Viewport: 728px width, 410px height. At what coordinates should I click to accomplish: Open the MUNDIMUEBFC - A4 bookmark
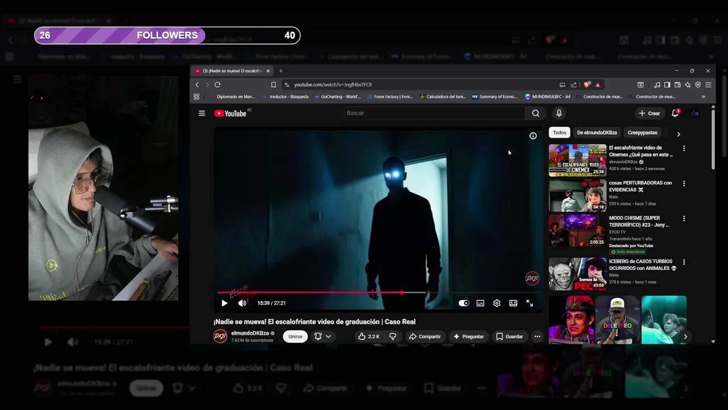[548, 97]
